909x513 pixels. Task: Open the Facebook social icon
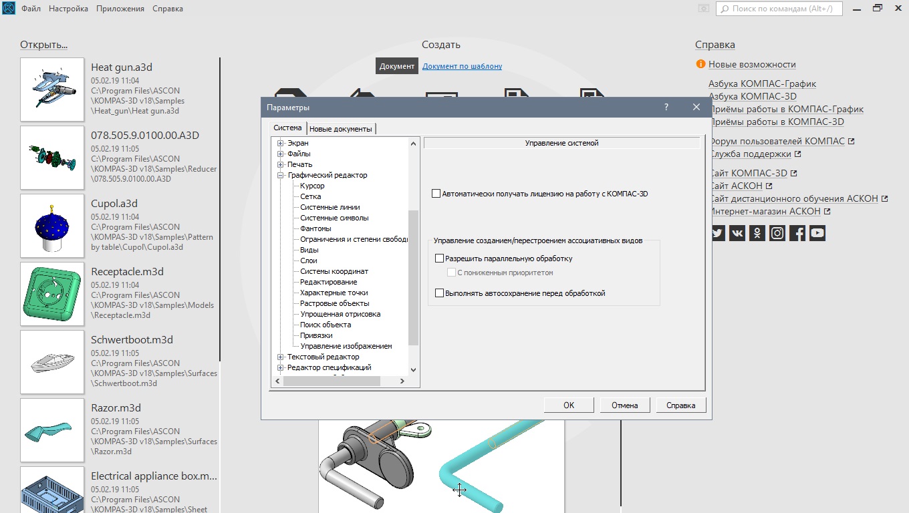(797, 233)
